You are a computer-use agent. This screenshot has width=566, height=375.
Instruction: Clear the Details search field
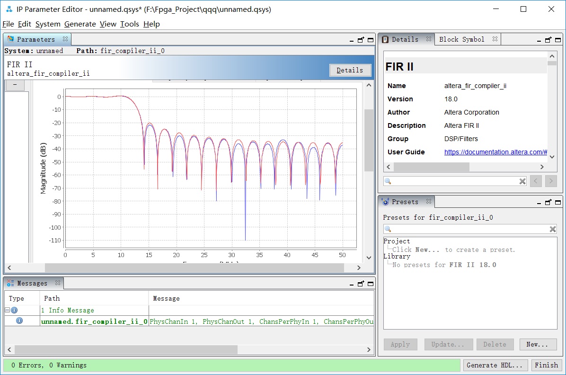[x=522, y=181]
